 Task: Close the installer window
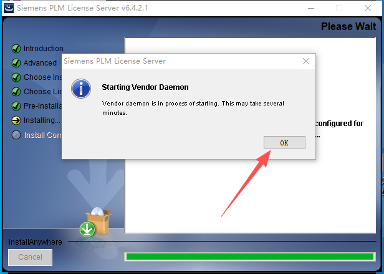tap(368, 8)
